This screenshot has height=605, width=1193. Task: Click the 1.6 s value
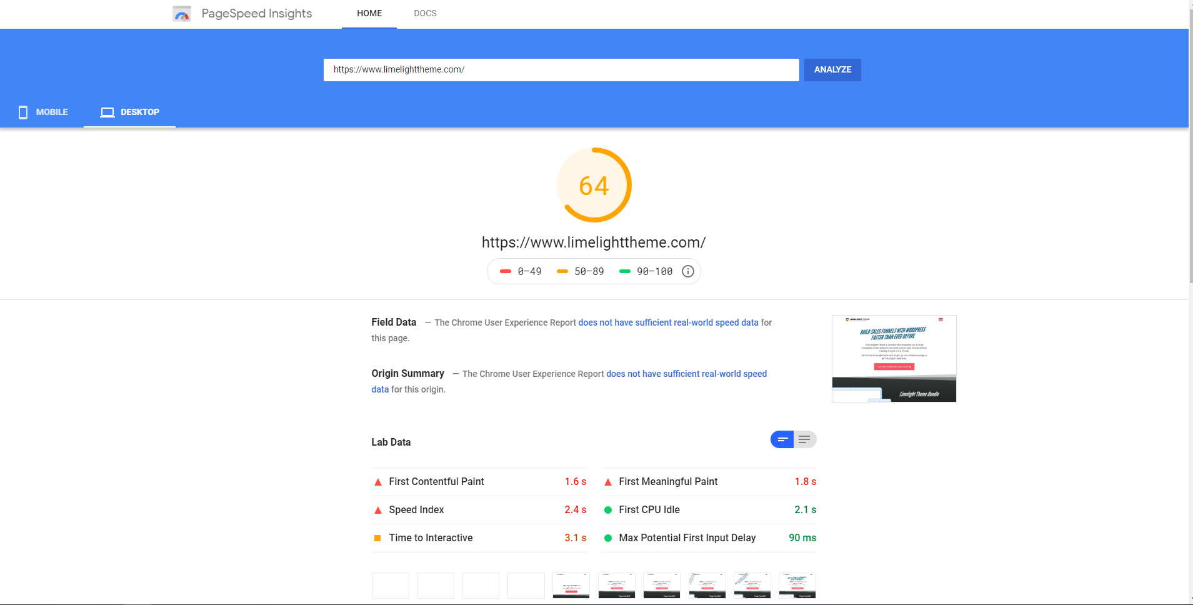coord(576,482)
